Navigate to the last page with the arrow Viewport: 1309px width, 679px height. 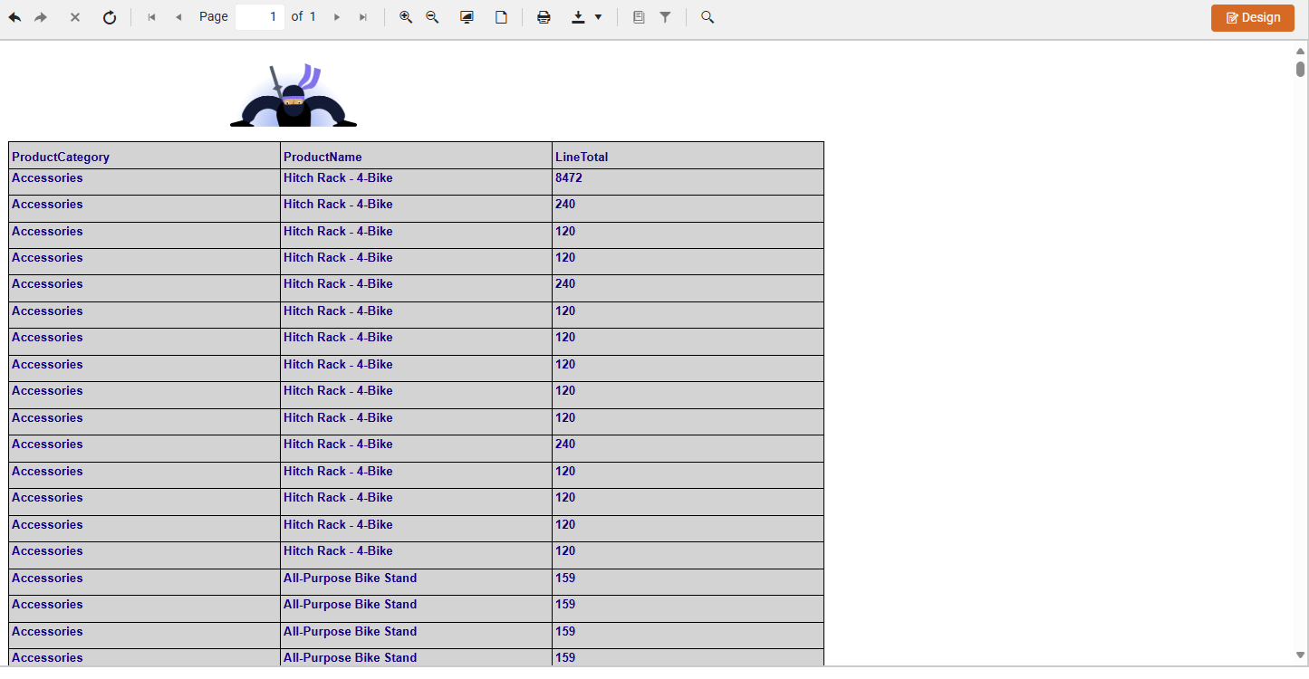(x=363, y=16)
